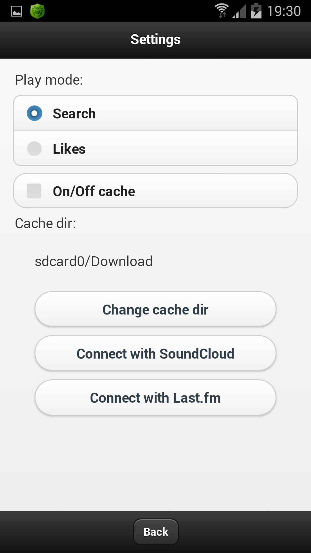Tap the Wi-Fi signal icon
This screenshot has width=311, height=553.
coord(222,11)
